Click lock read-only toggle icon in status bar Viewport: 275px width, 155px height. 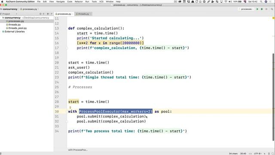[265, 154]
